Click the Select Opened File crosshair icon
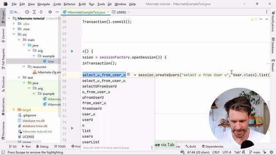 click(x=27, y=12)
